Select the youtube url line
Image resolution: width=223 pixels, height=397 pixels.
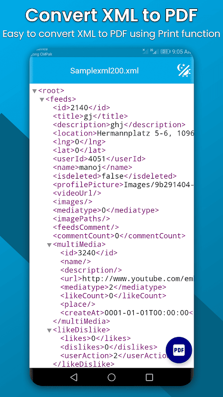coord(127,279)
